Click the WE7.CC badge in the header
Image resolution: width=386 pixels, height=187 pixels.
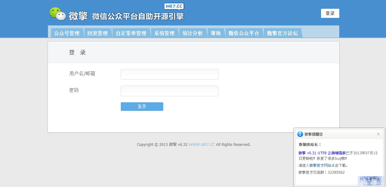(174, 6)
